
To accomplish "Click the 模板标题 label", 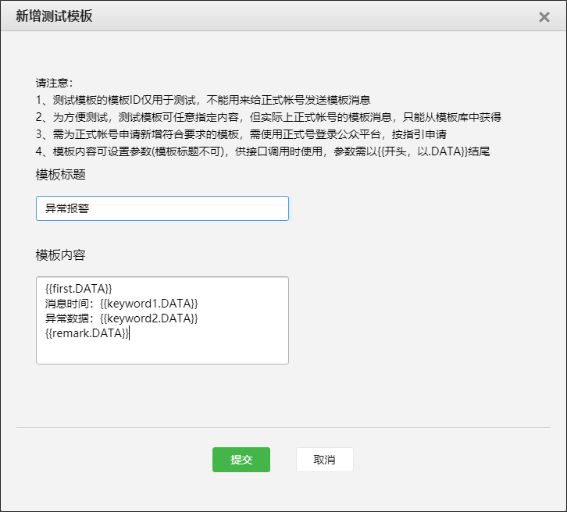I will (60, 175).
